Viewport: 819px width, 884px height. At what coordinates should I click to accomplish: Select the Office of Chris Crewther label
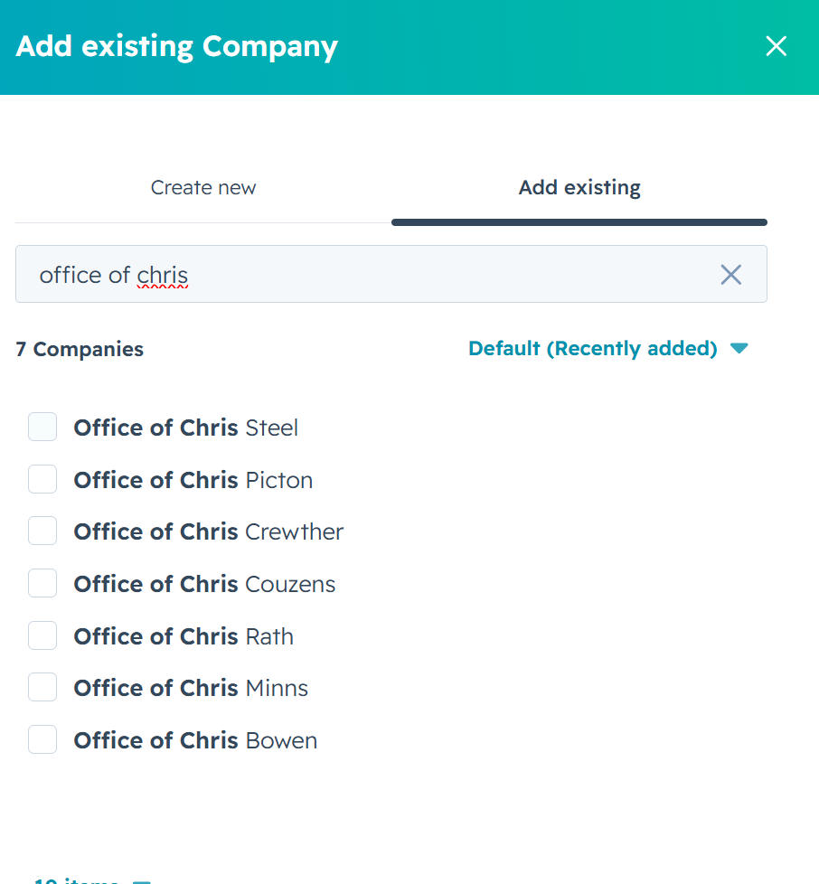click(208, 532)
